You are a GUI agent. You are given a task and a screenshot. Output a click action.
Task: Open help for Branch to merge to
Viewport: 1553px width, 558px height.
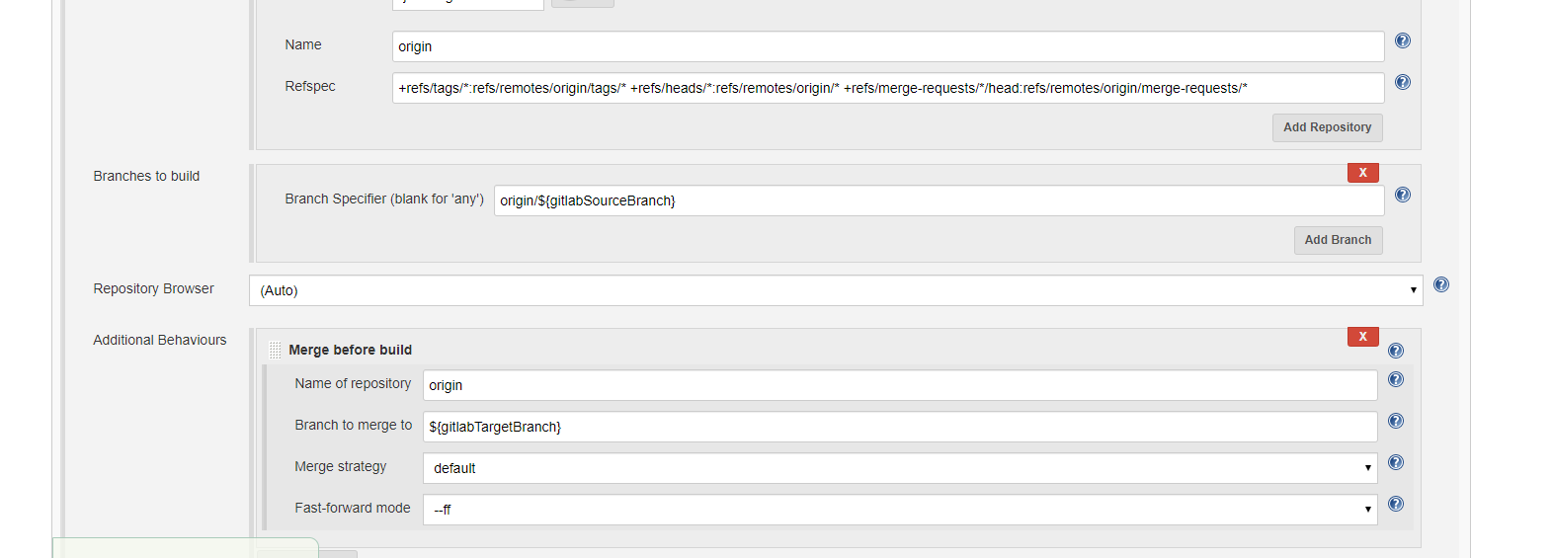[1395, 421]
